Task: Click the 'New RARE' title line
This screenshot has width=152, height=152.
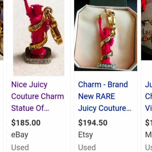Action: pyautogui.click(x=96, y=96)
